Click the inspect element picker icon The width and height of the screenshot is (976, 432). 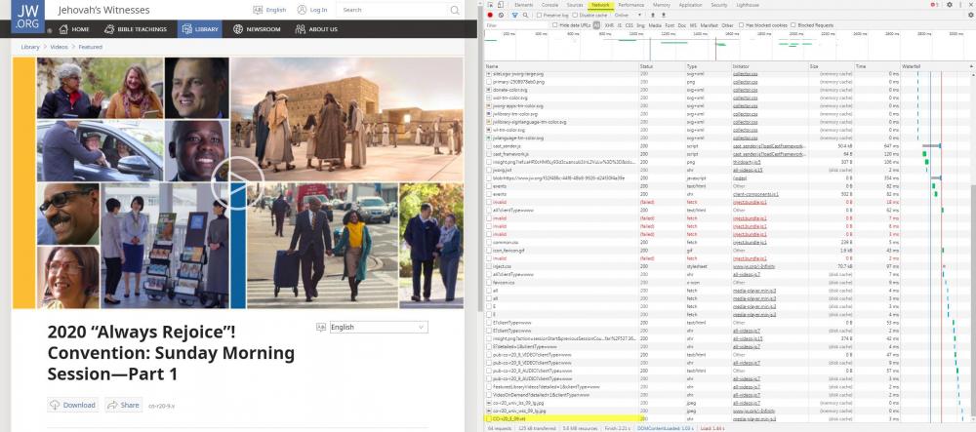tap(490, 5)
